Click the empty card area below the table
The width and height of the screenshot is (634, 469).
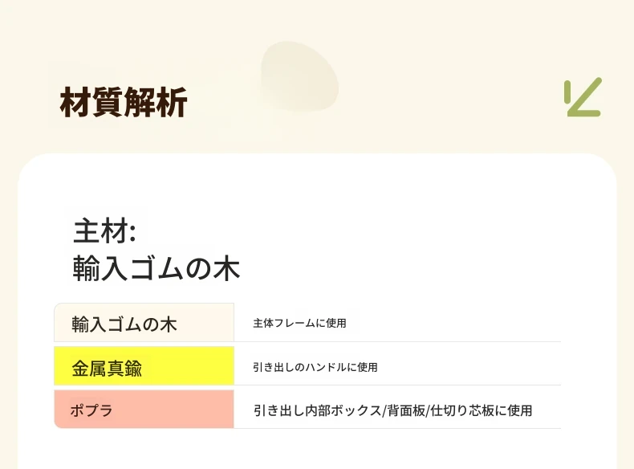click(x=315, y=449)
